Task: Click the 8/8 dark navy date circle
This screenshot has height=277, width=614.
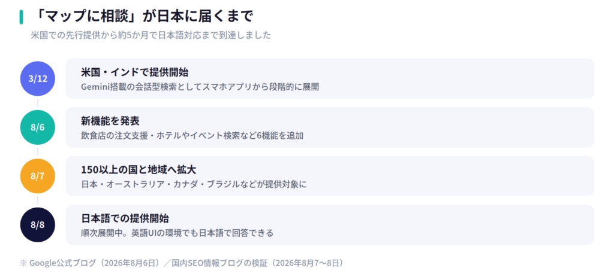Action: [x=38, y=224]
